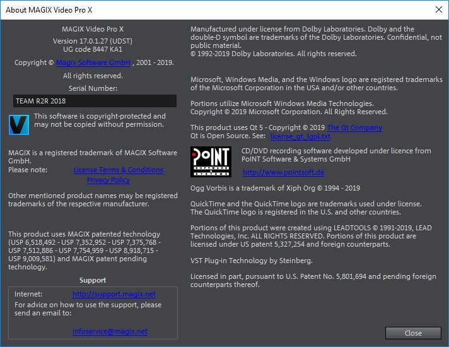Click 'Portions utilize Microsoft Windows Media Technologies' line
The width and height of the screenshot is (449, 347).
pos(282,103)
